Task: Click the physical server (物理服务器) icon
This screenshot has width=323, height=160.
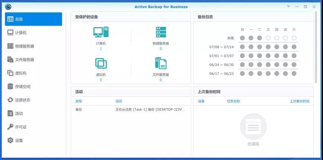Action: point(161,32)
